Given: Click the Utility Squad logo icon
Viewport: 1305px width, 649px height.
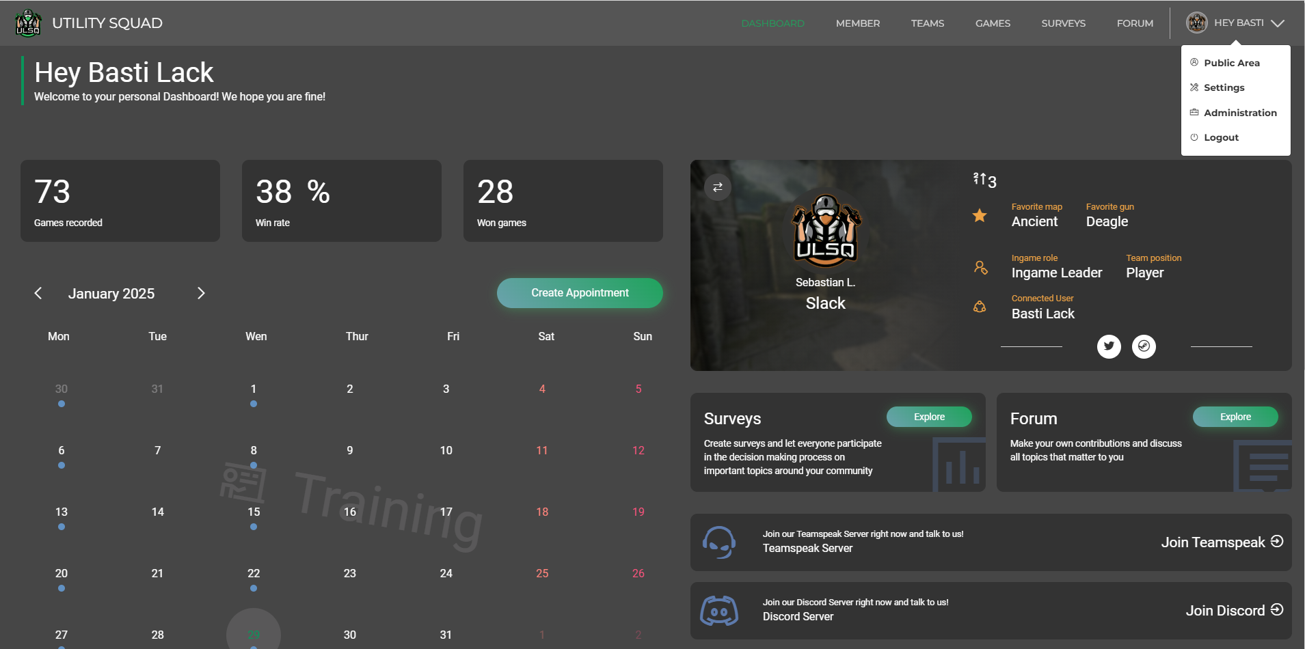Looking at the screenshot, I should tap(28, 23).
